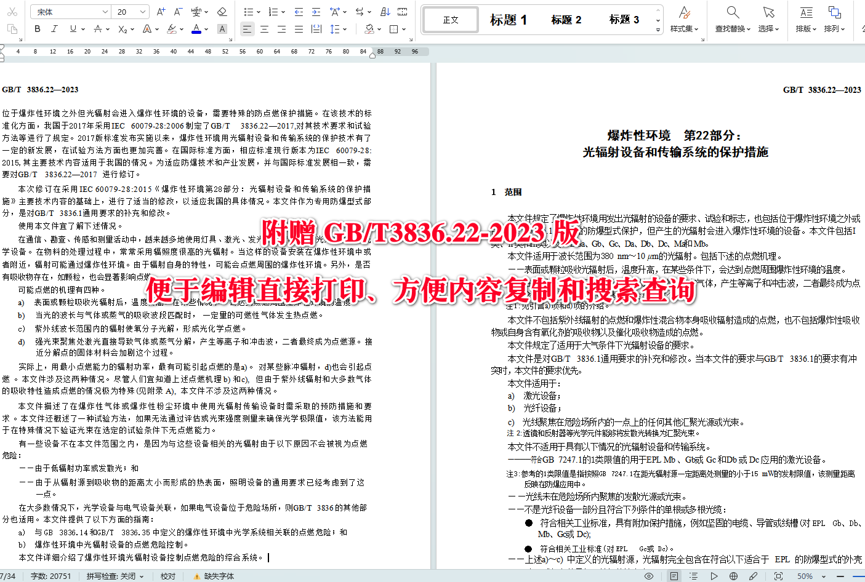865x582 pixels.
Task: Toggle Justify alignment
Action: tap(299, 29)
